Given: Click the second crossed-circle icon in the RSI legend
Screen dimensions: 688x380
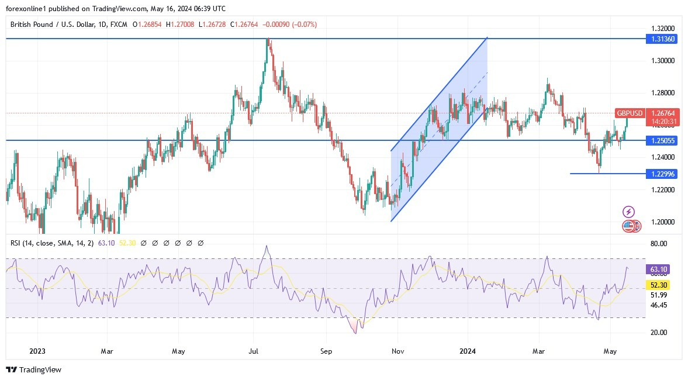Looking at the screenshot, I should point(155,242).
